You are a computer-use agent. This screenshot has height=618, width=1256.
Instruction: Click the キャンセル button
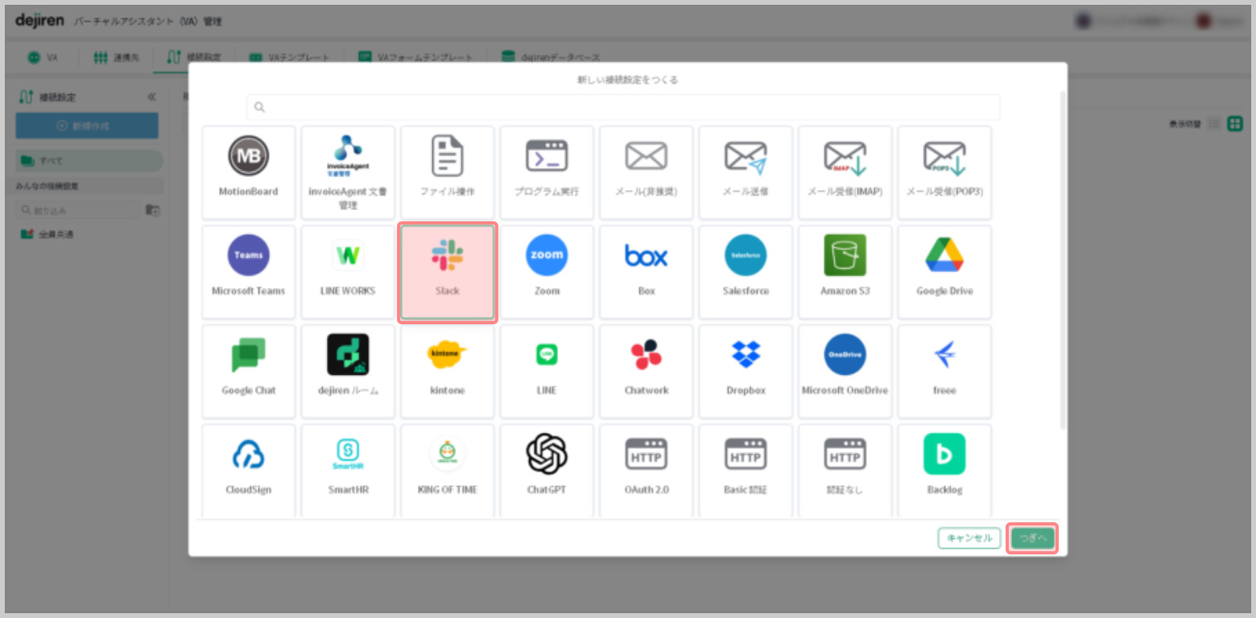coord(969,538)
